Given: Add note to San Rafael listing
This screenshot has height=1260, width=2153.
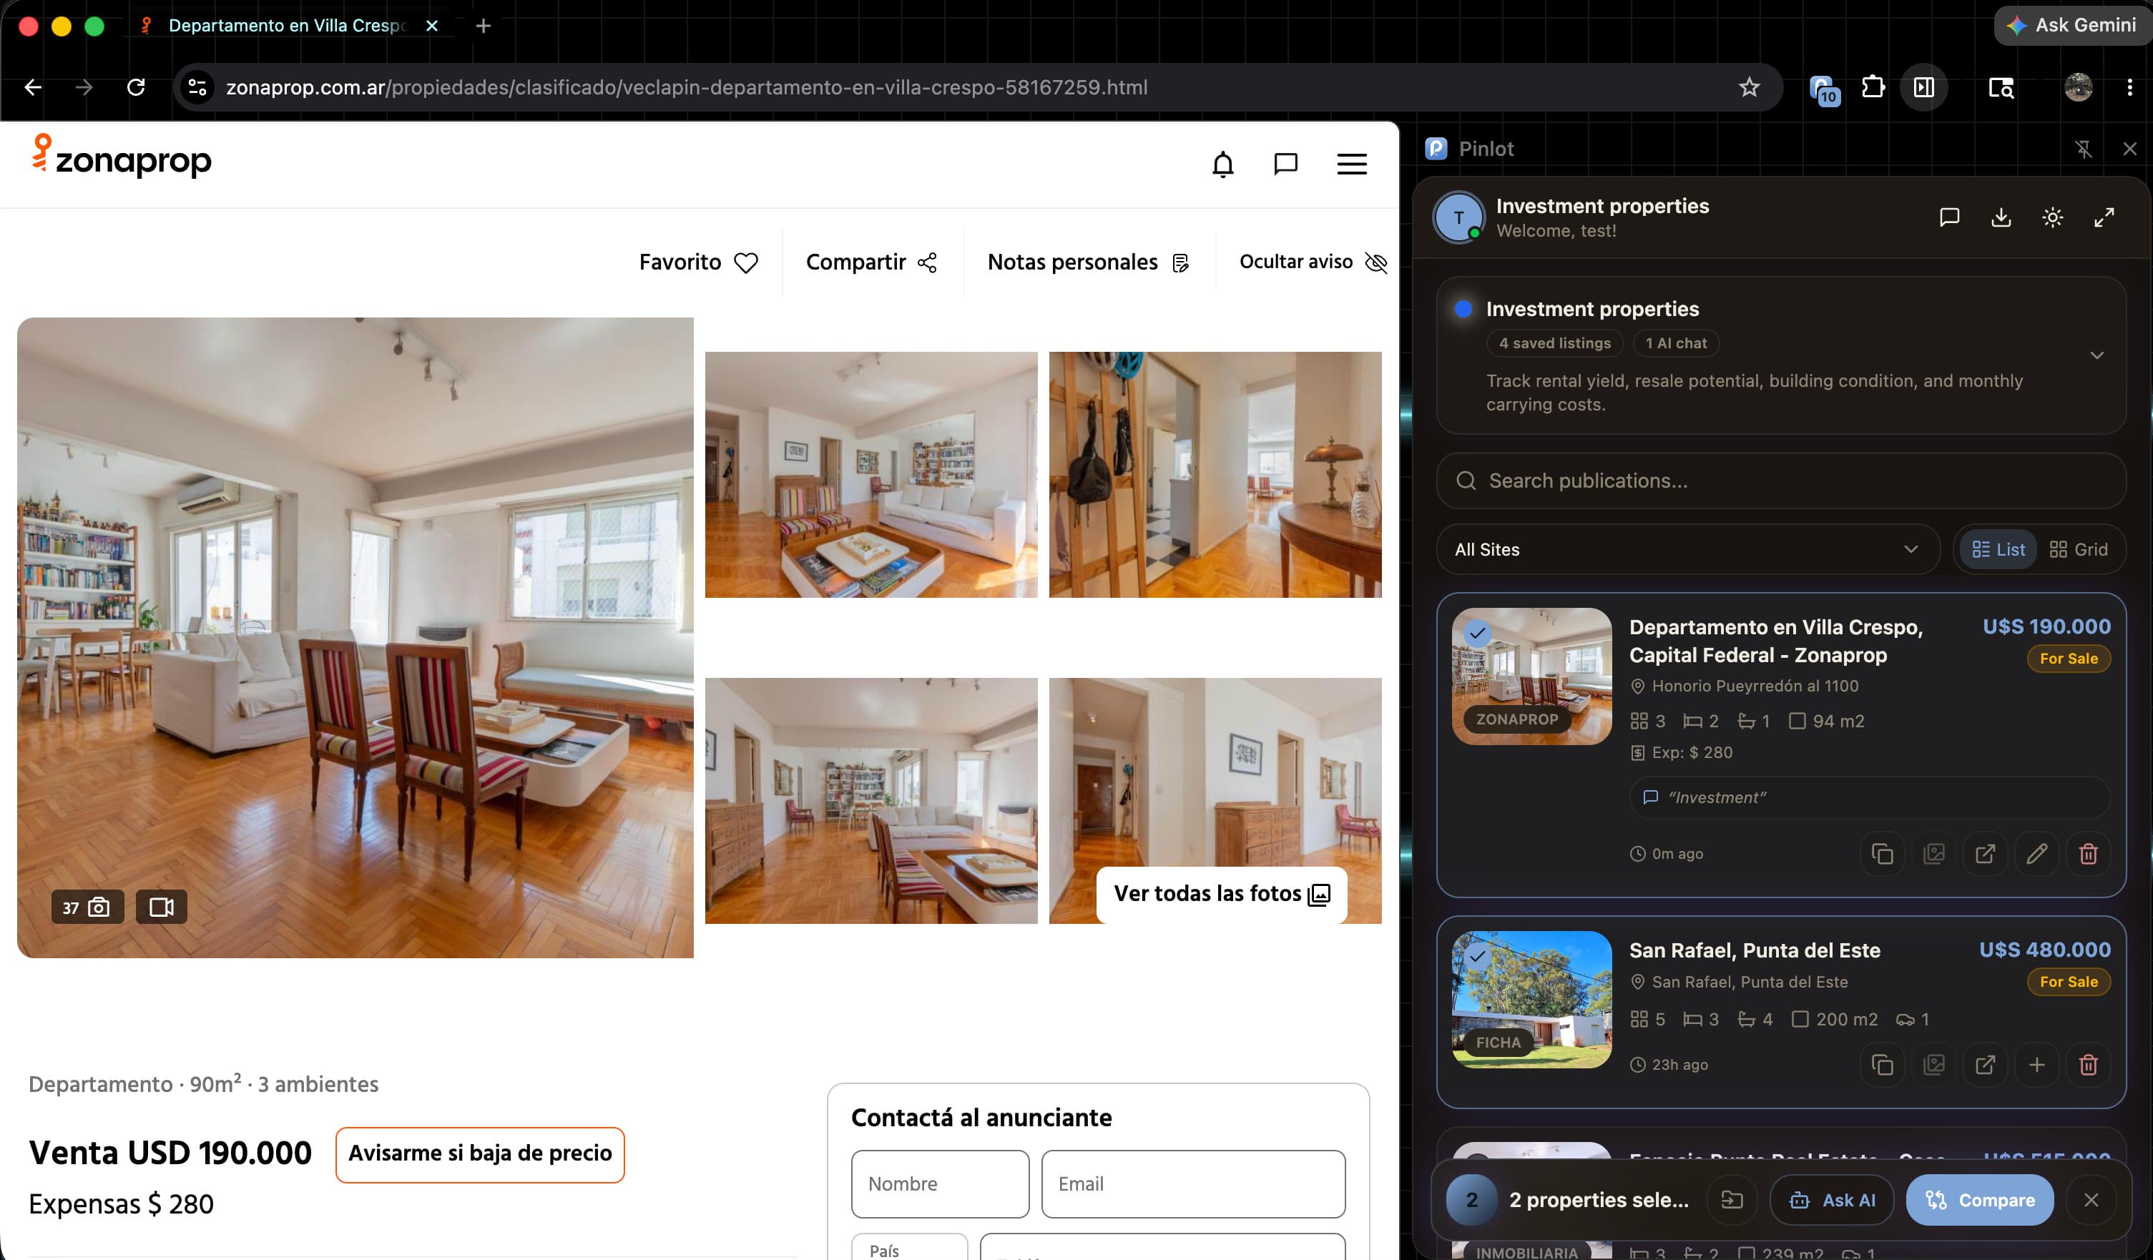Looking at the screenshot, I should click(2037, 1064).
